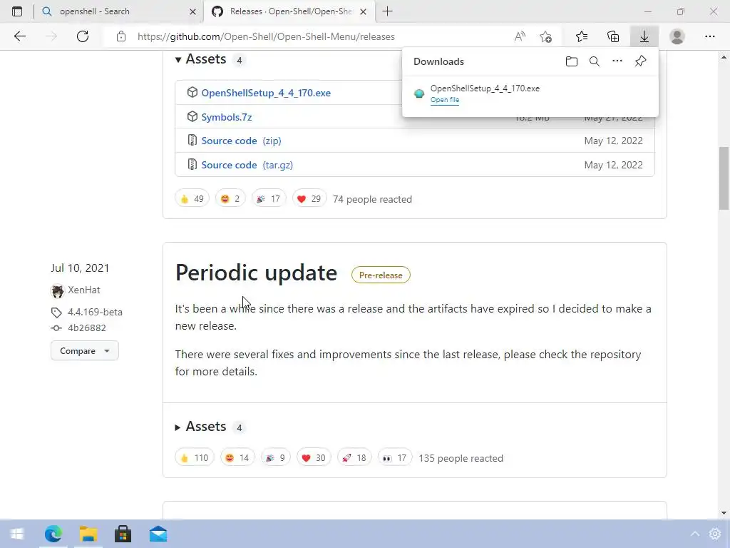Click the thumbs up reaction with 49
730x548 pixels.
(x=192, y=199)
